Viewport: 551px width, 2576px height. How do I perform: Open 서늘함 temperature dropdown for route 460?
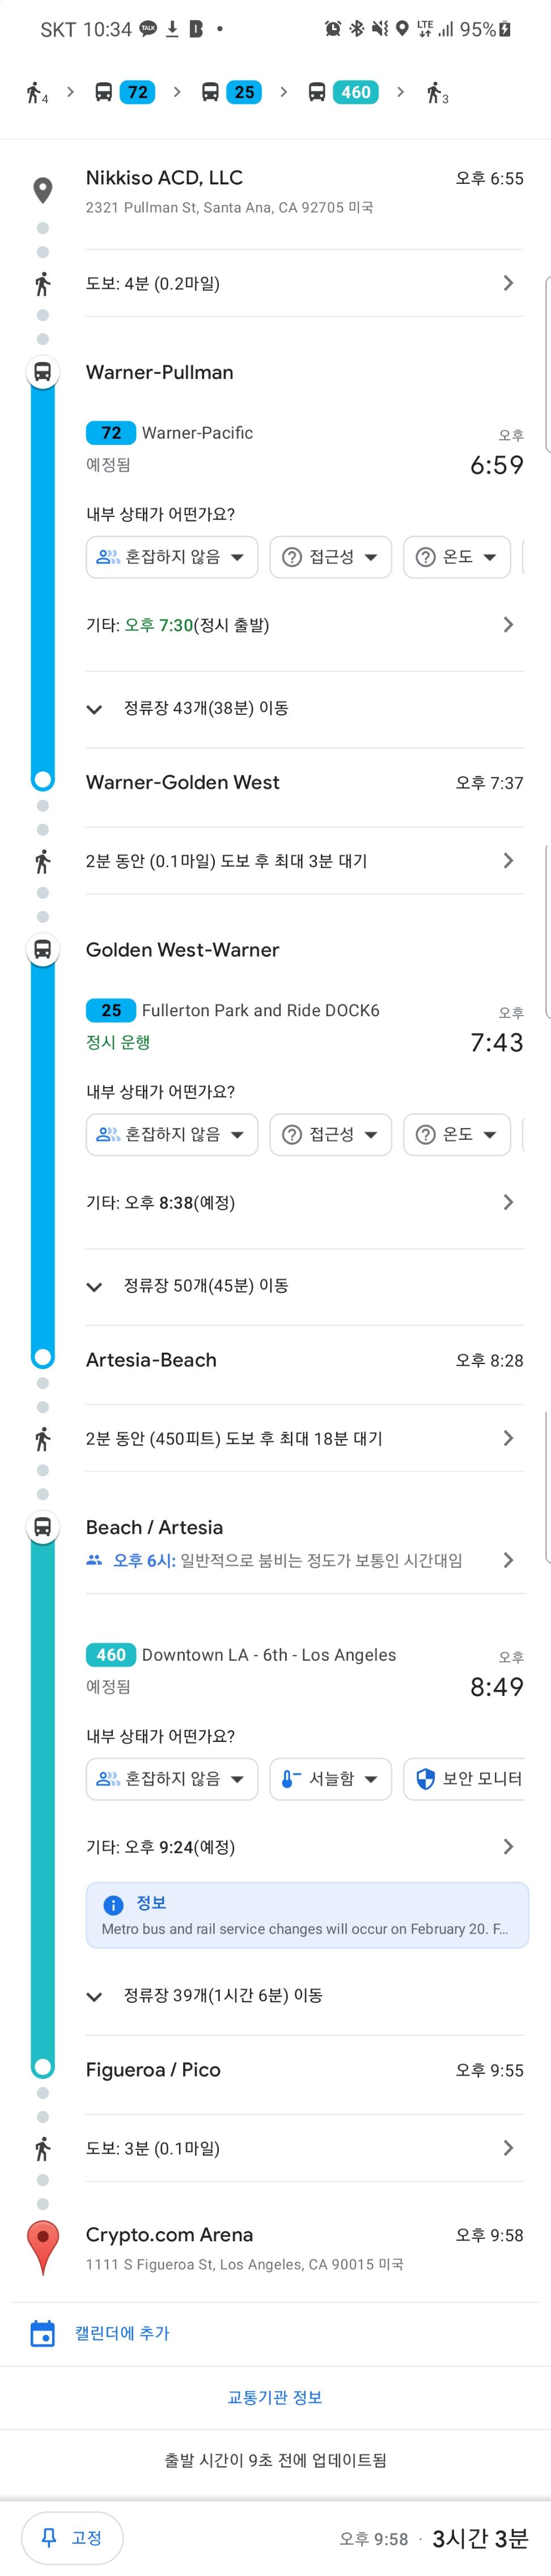tap(330, 1779)
